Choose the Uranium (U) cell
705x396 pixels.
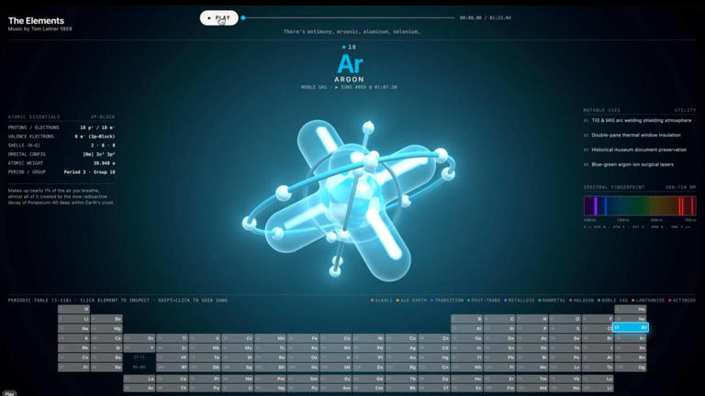(x=238, y=388)
